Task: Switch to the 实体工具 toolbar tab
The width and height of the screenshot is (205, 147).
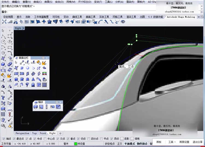Action: point(104,17)
